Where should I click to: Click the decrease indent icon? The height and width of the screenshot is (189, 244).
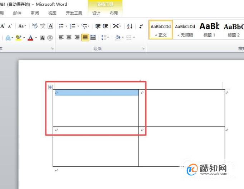tap(98, 26)
